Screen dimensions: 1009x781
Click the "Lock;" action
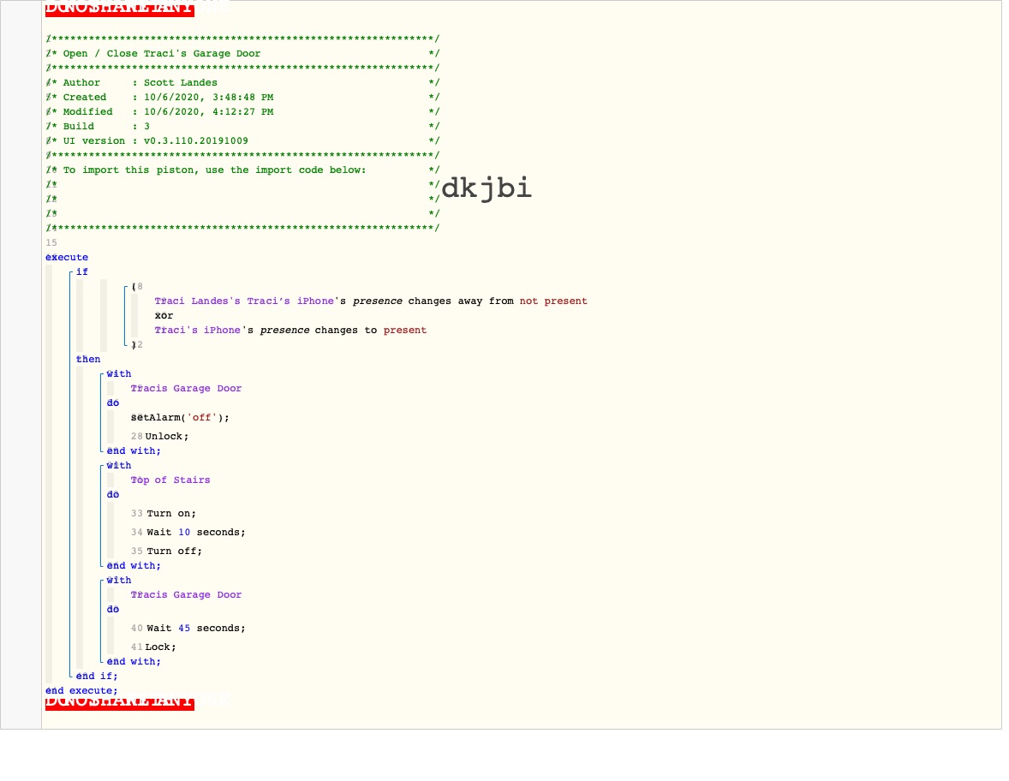pos(161,647)
